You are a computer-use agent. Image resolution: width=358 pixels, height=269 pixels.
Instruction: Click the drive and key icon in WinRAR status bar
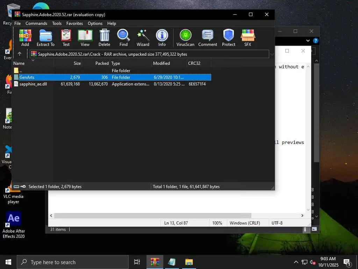20,187
